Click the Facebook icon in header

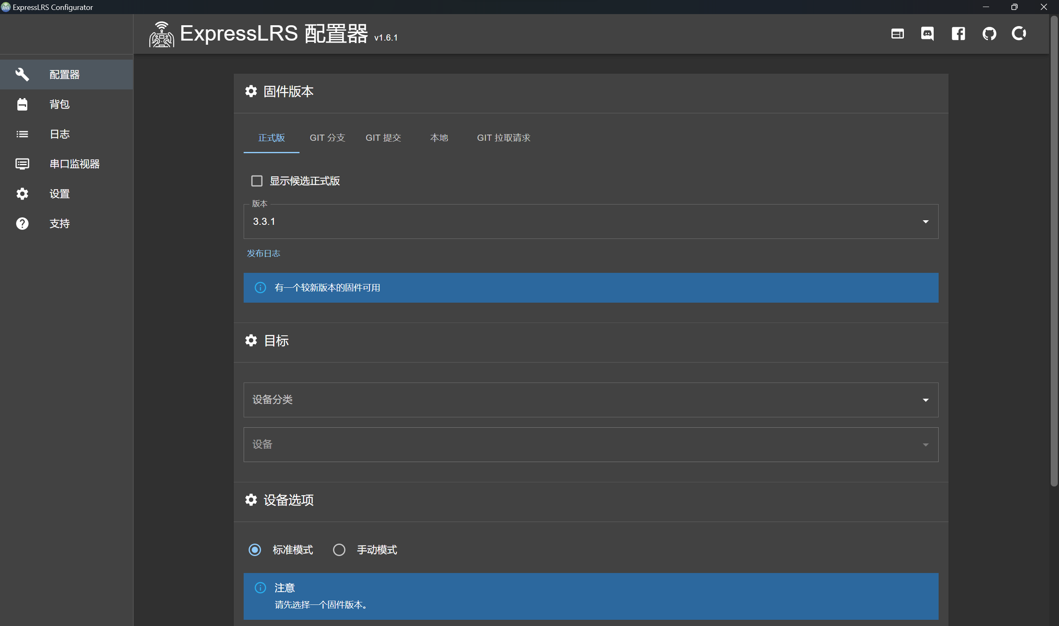pyautogui.click(x=958, y=34)
